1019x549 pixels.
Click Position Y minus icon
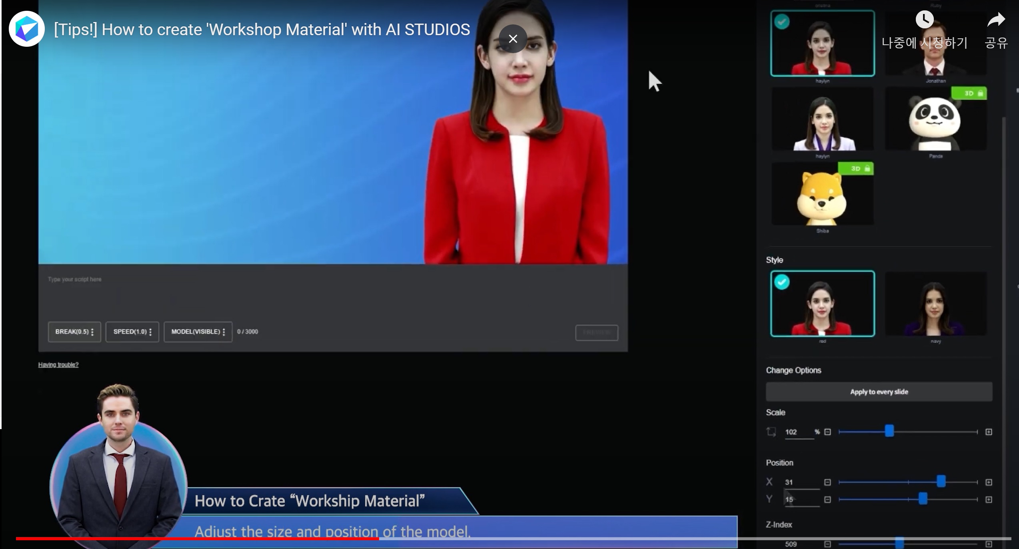pyautogui.click(x=827, y=499)
